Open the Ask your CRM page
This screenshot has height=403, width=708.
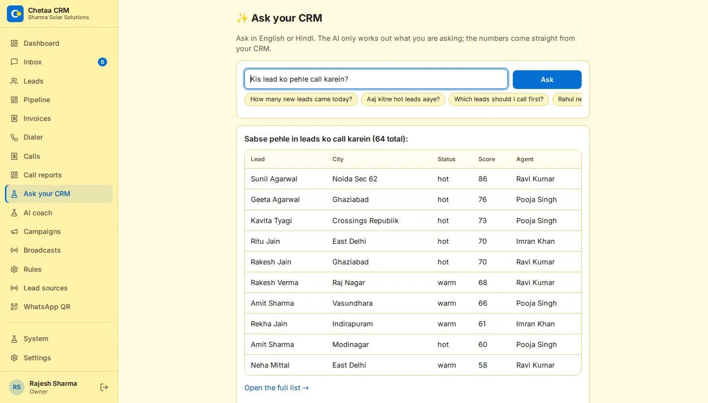click(59, 194)
